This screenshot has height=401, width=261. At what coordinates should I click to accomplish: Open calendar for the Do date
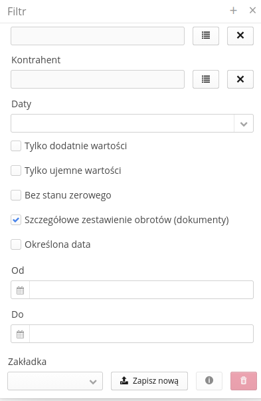(x=20, y=334)
